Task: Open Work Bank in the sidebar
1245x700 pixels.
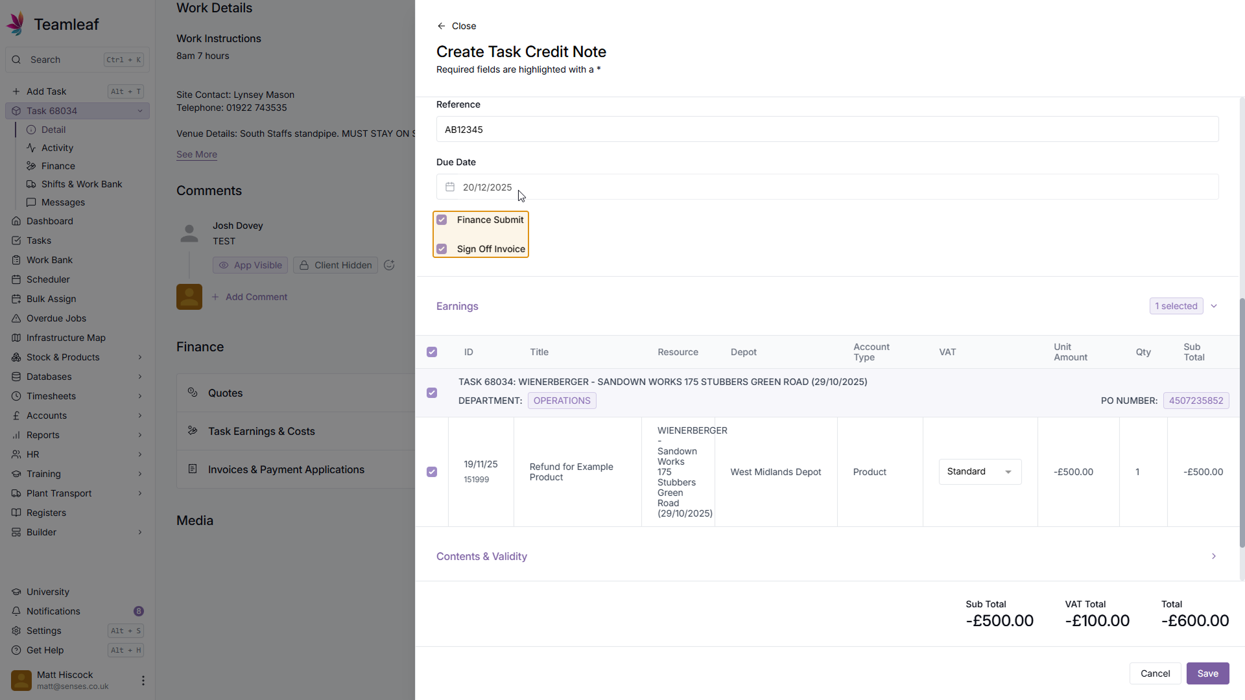Action: 49,260
